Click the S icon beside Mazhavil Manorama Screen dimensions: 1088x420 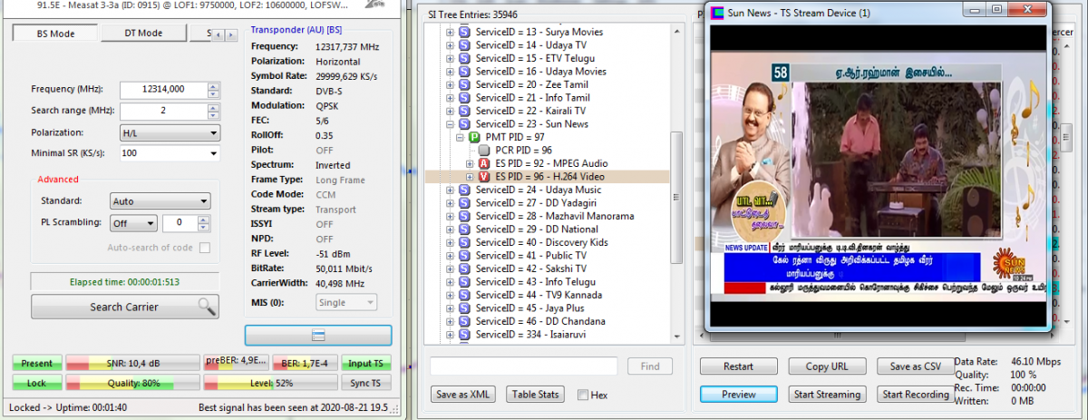[465, 216]
